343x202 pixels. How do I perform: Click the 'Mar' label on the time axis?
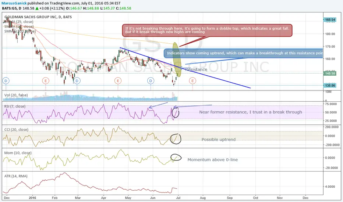point(78,198)
